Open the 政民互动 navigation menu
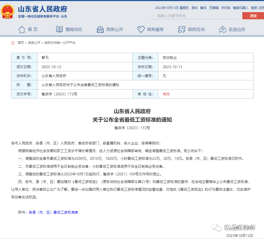 196,30
